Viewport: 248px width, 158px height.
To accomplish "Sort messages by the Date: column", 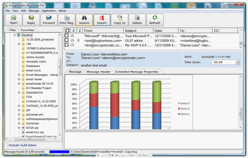I will [166, 31].
